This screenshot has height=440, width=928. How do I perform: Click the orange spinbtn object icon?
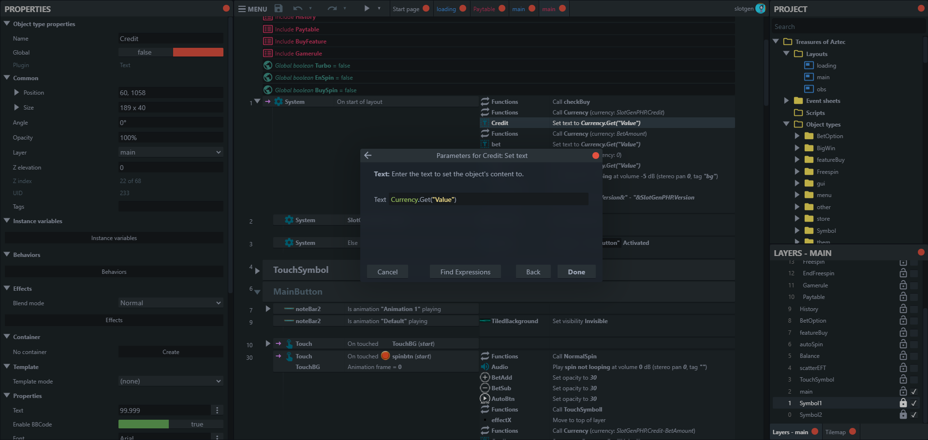[385, 355]
